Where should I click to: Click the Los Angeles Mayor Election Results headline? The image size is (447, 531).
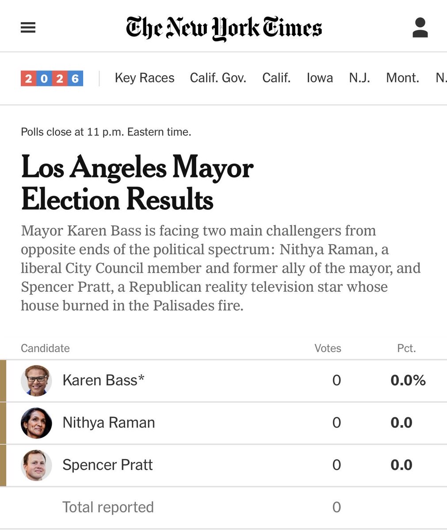coord(137,183)
